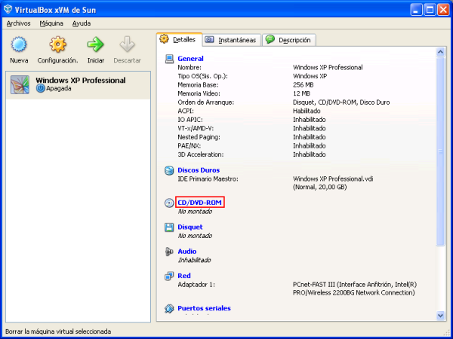The image size is (453, 339).
Task: Click the Nueva toolbar icon
Action: [19, 45]
